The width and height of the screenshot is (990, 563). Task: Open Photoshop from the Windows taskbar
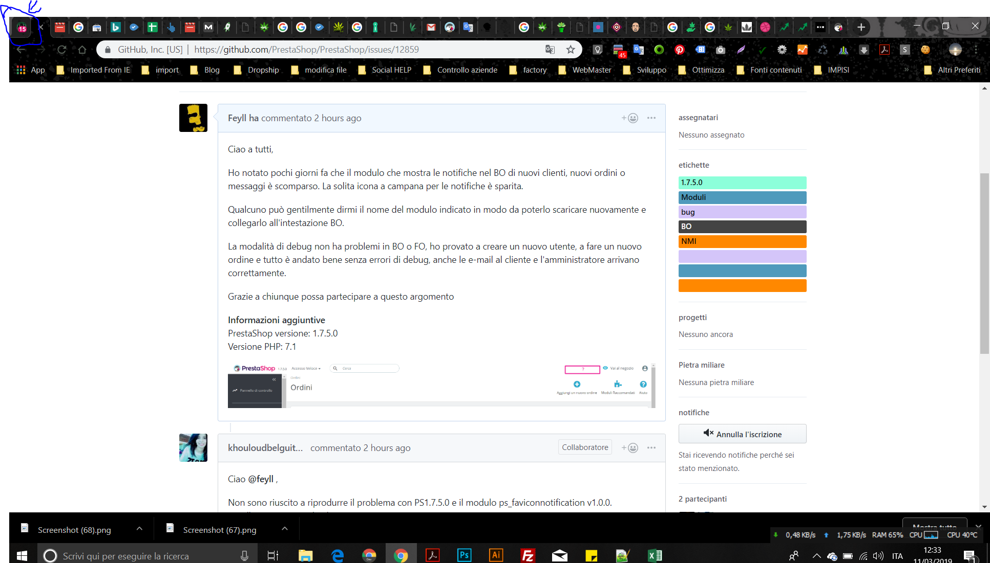coord(464,555)
